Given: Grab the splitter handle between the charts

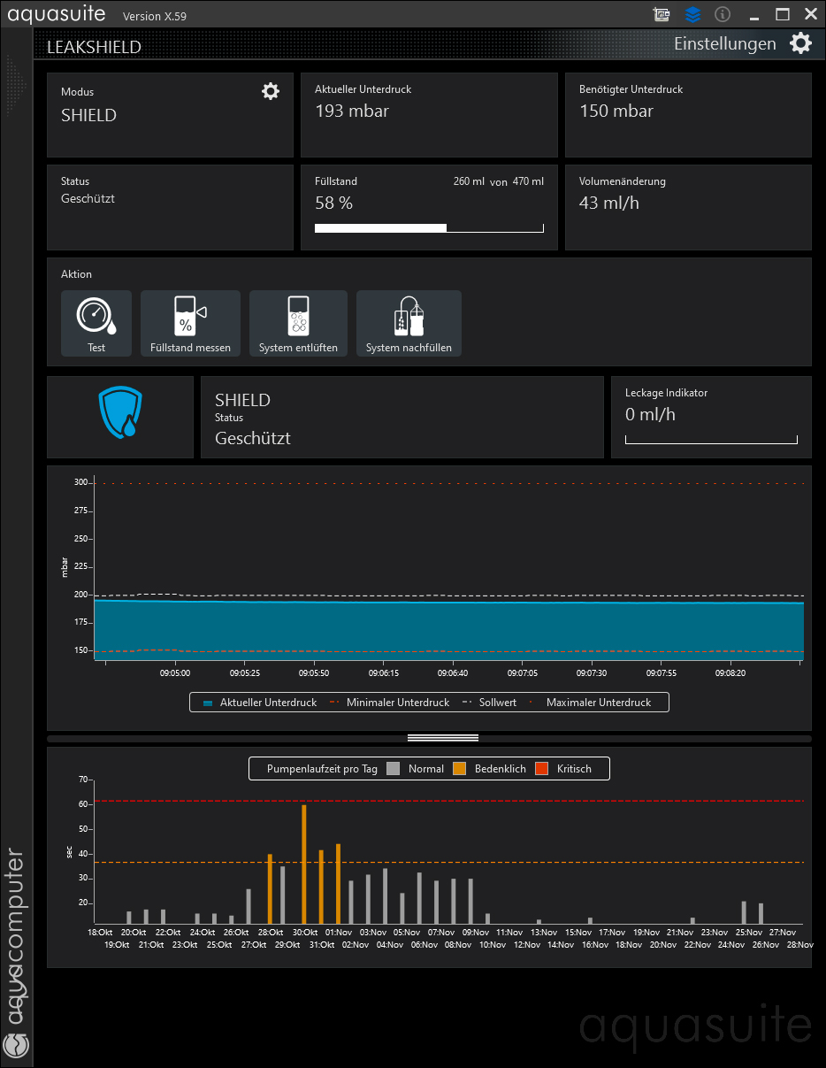Looking at the screenshot, I should [x=442, y=738].
